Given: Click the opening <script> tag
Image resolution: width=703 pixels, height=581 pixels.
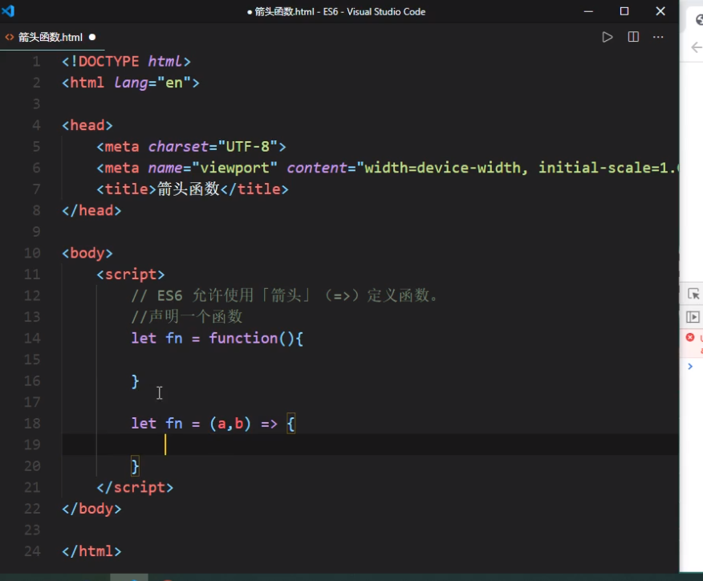Looking at the screenshot, I should pyautogui.click(x=131, y=274).
